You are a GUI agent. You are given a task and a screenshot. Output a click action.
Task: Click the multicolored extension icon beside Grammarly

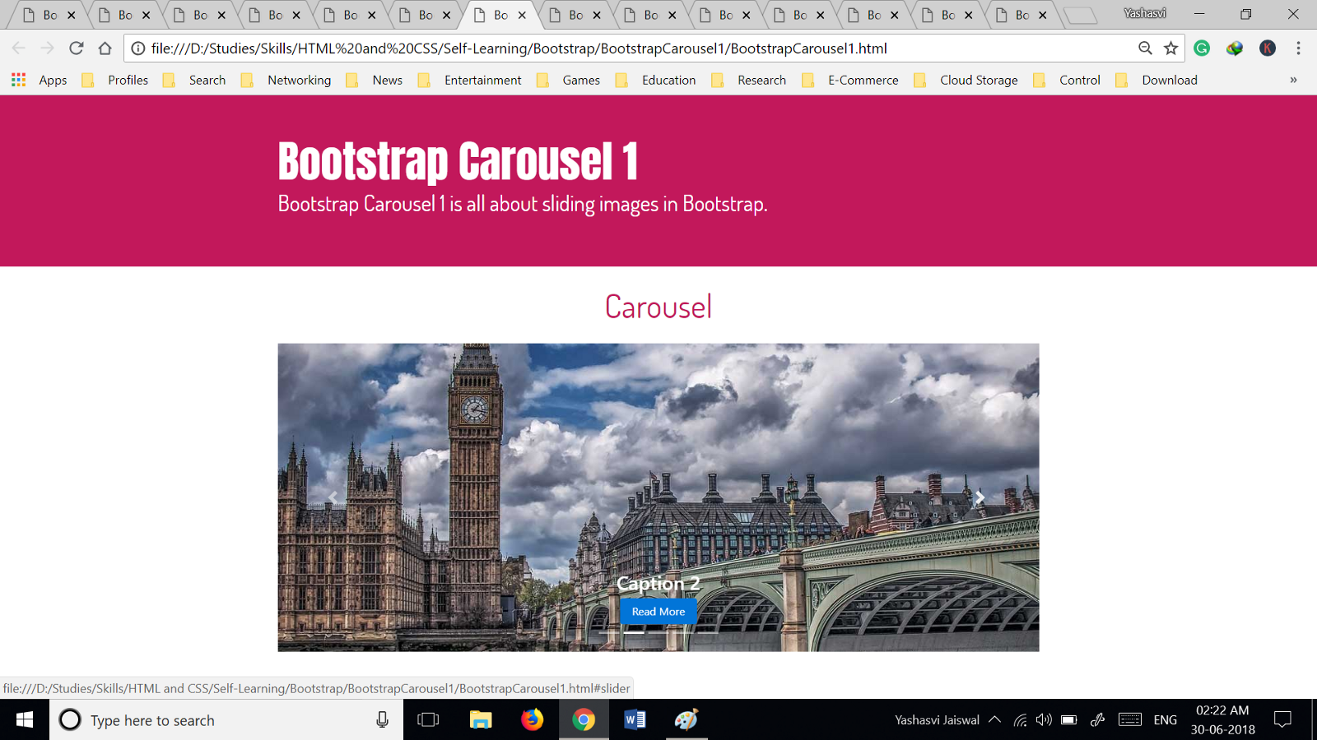pyautogui.click(x=1235, y=49)
